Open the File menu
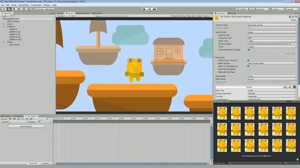 2,5
